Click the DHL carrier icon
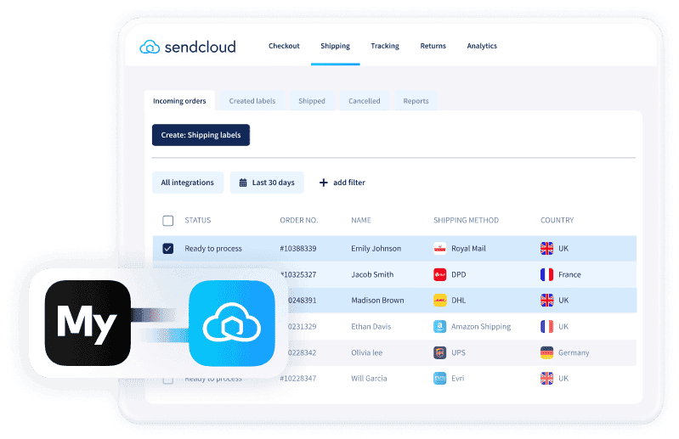The height and width of the screenshot is (439, 679). (440, 300)
